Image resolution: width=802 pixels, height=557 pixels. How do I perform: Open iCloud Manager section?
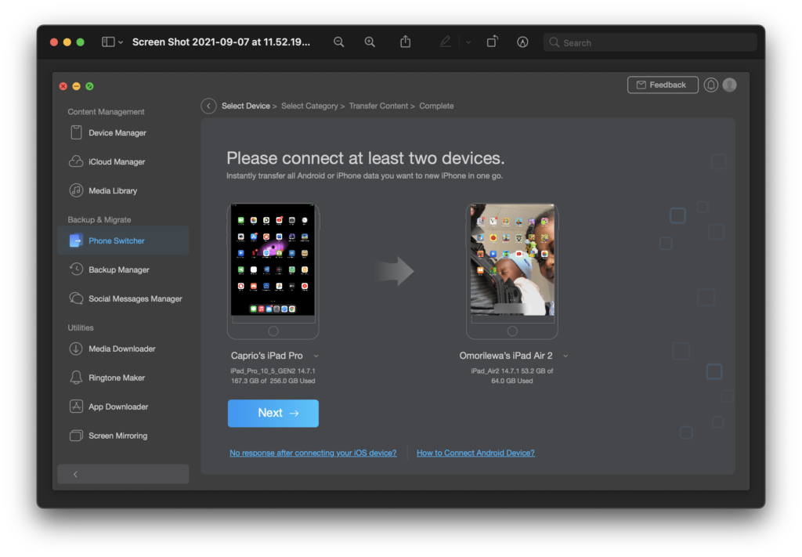(x=123, y=161)
